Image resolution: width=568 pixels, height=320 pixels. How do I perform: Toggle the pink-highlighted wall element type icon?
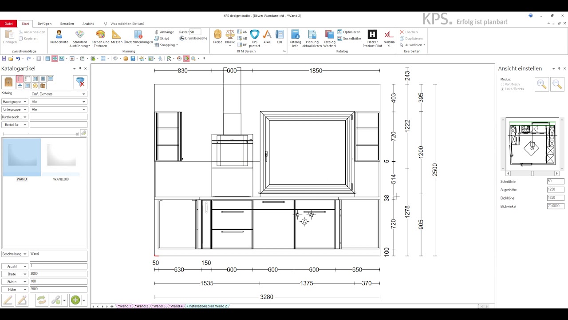[x=20, y=79]
